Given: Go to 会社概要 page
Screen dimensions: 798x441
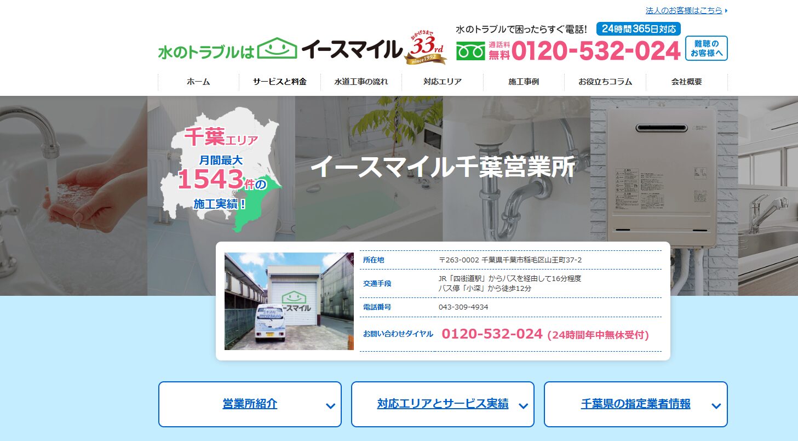Looking at the screenshot, I should tap(686, 82).
